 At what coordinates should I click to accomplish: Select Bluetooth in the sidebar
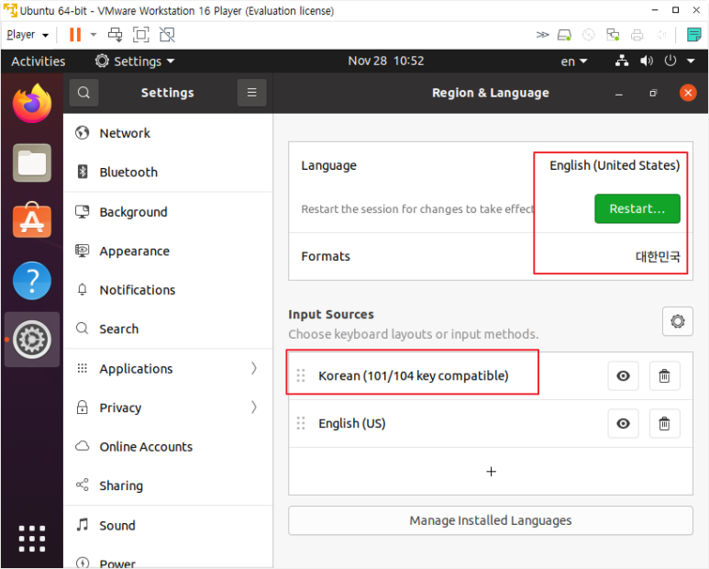tap(168, 172)
